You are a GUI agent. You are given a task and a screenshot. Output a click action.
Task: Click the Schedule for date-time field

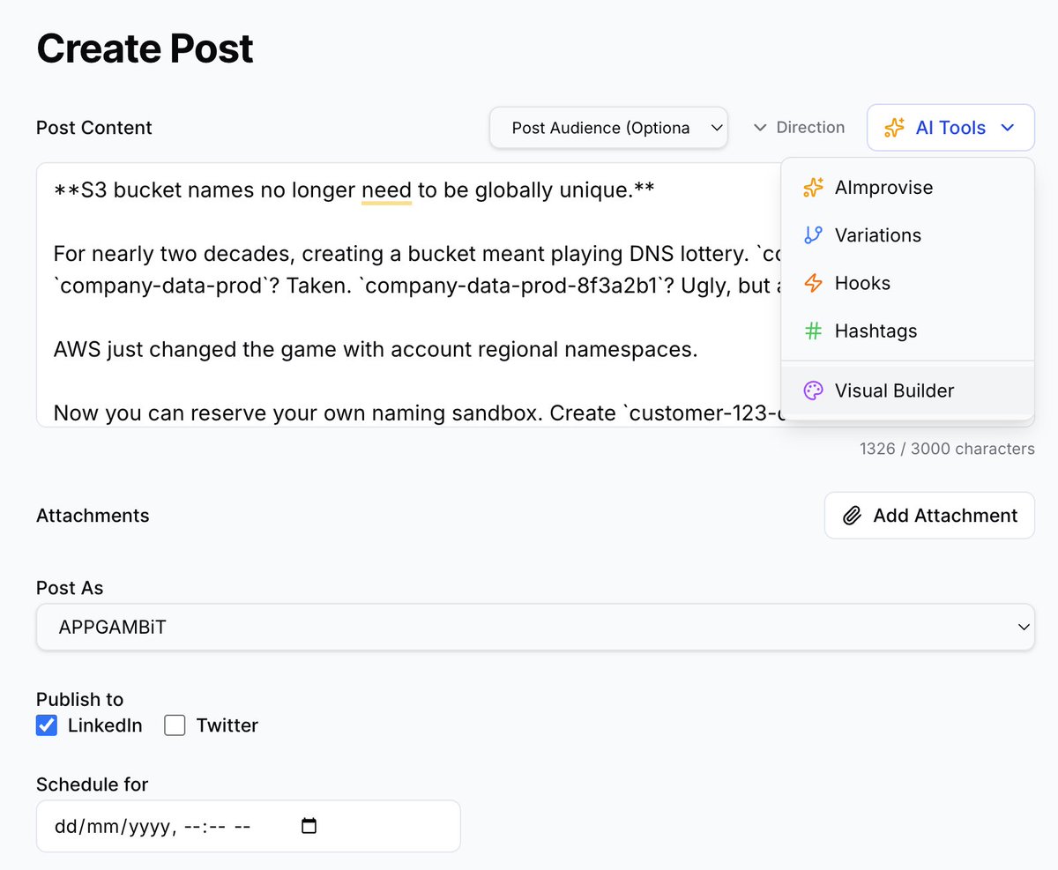coord(248,826)
